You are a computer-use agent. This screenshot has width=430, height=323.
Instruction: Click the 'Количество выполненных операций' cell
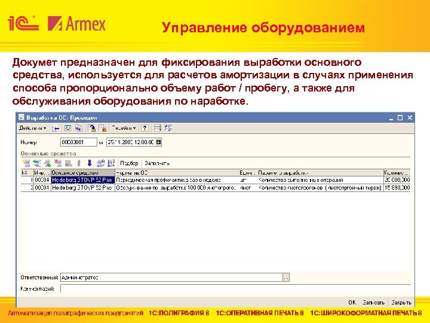[x=320, y=180]
